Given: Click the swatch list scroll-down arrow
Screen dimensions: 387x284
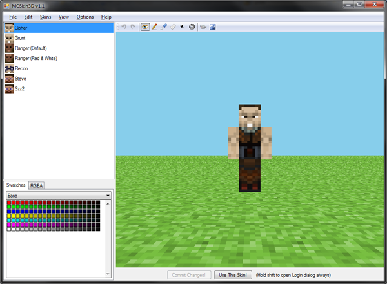Looking at the screenshot, I should click(108, 274).
